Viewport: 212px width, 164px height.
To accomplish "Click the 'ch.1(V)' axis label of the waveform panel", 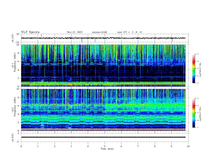I will 13,38.
